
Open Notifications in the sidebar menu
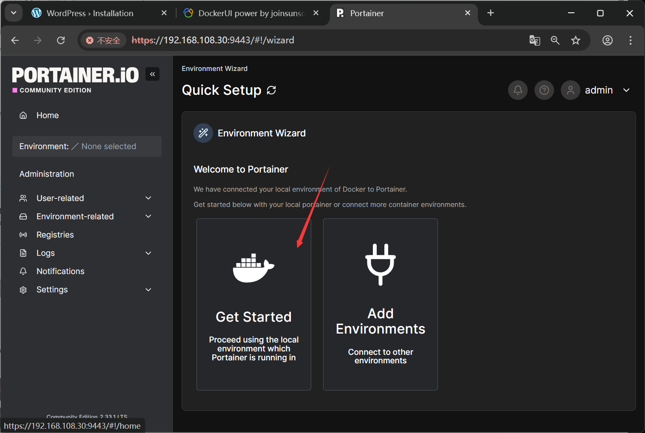coord(60,271)
